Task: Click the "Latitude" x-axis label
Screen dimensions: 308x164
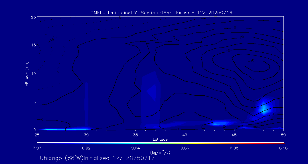Action: (x=160, y=140)
